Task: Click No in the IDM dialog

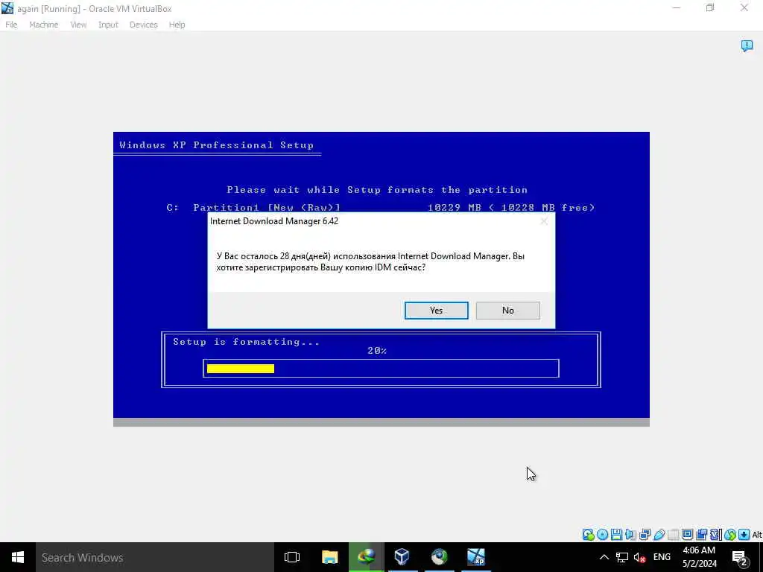Action: 507,311
